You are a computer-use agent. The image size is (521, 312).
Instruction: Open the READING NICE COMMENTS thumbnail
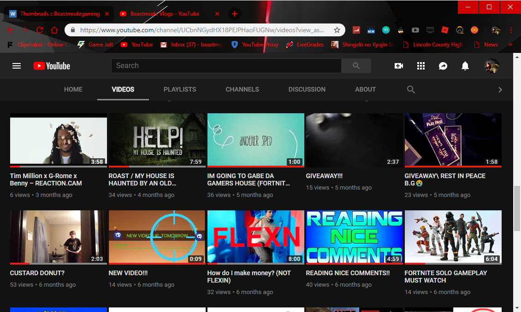(355, 237)
